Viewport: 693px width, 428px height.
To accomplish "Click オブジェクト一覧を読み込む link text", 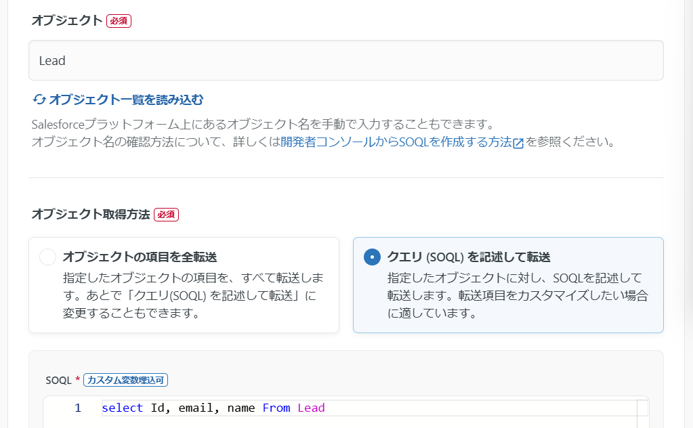I will coord(126,100).
